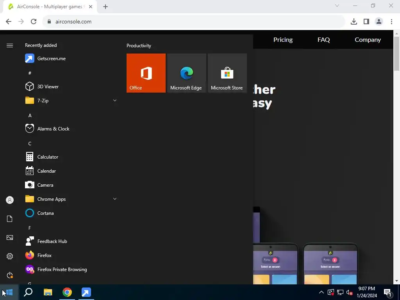Viewport: 400px width, 300px height.
Task: Open File Explorer from the taskbar
Action: coord(48,292)
